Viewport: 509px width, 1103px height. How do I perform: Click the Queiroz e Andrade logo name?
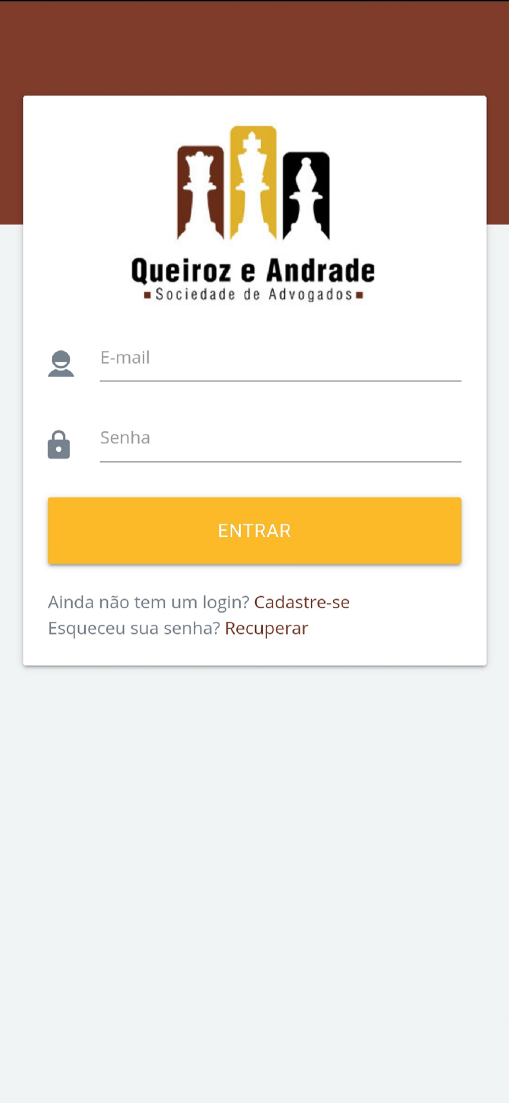pyautogui.click(x=253, y=271)
